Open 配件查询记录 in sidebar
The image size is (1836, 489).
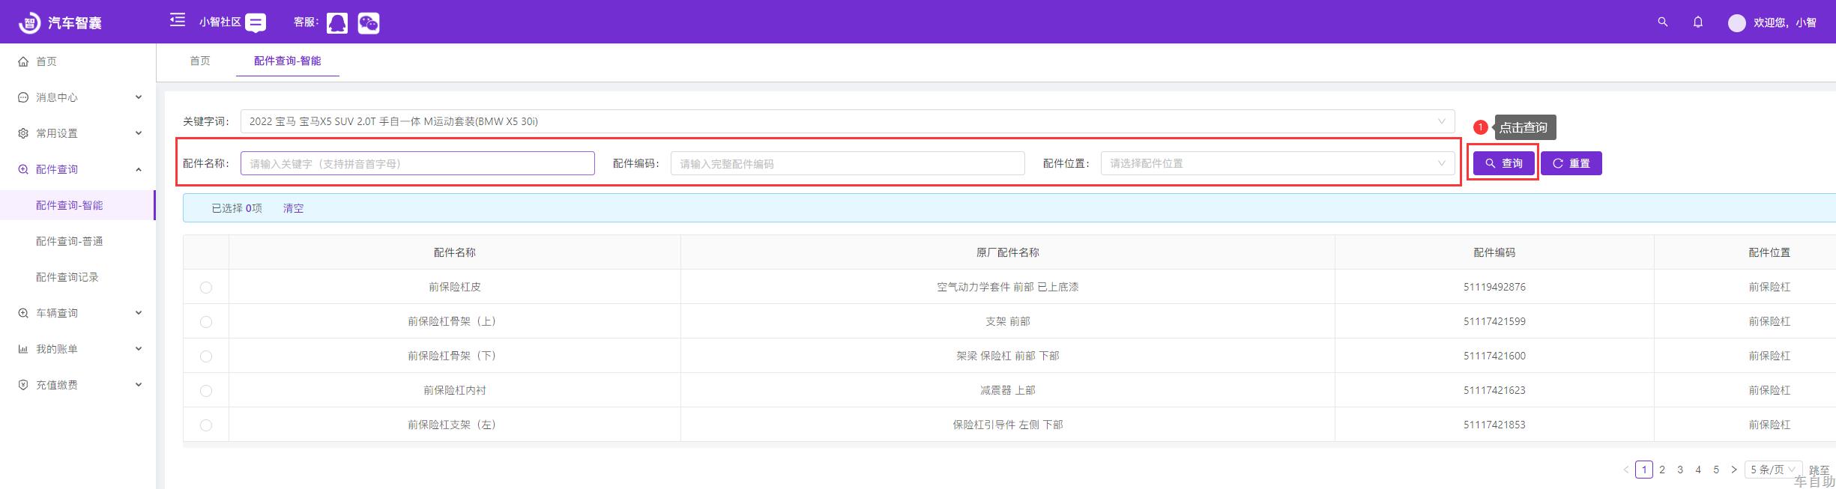67,277
